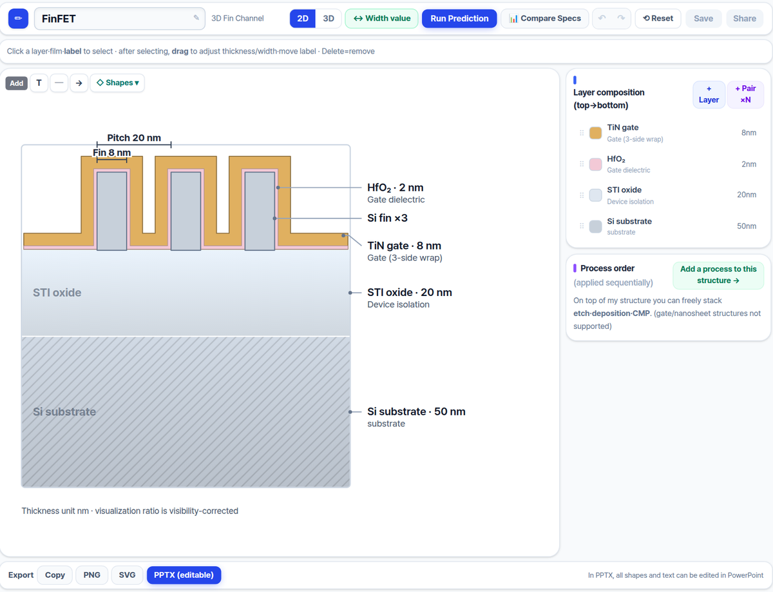Image resolution: width=773 pixels, height=592 pixels.
Task: Add a new Layer
Action: click(709, 94)
